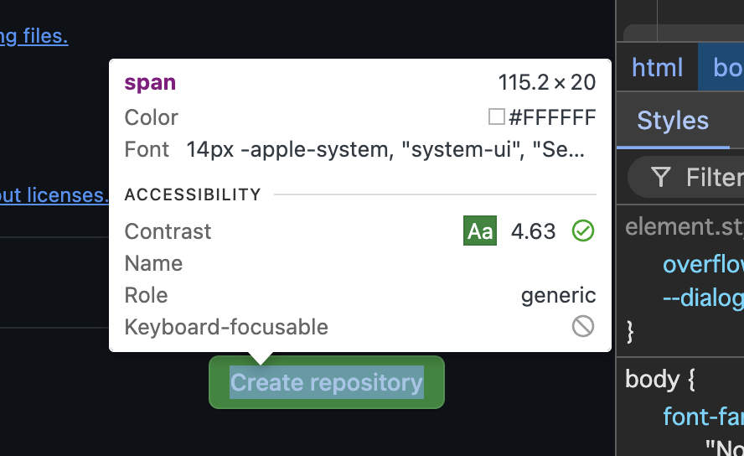Viewport: 744px width, 456px height.
Task: Click the Create repository button
Action: 327,382
